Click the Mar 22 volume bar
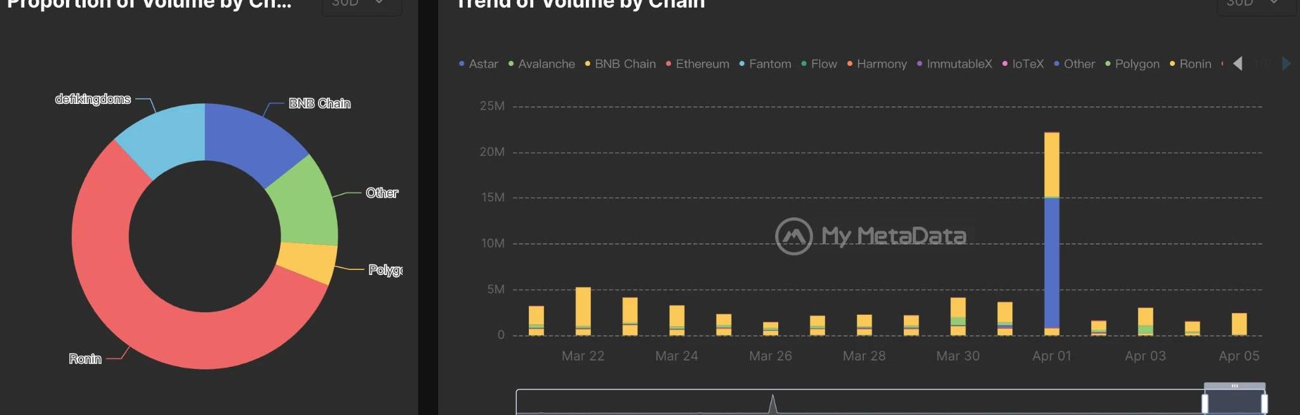 click(x=583, y=310)
